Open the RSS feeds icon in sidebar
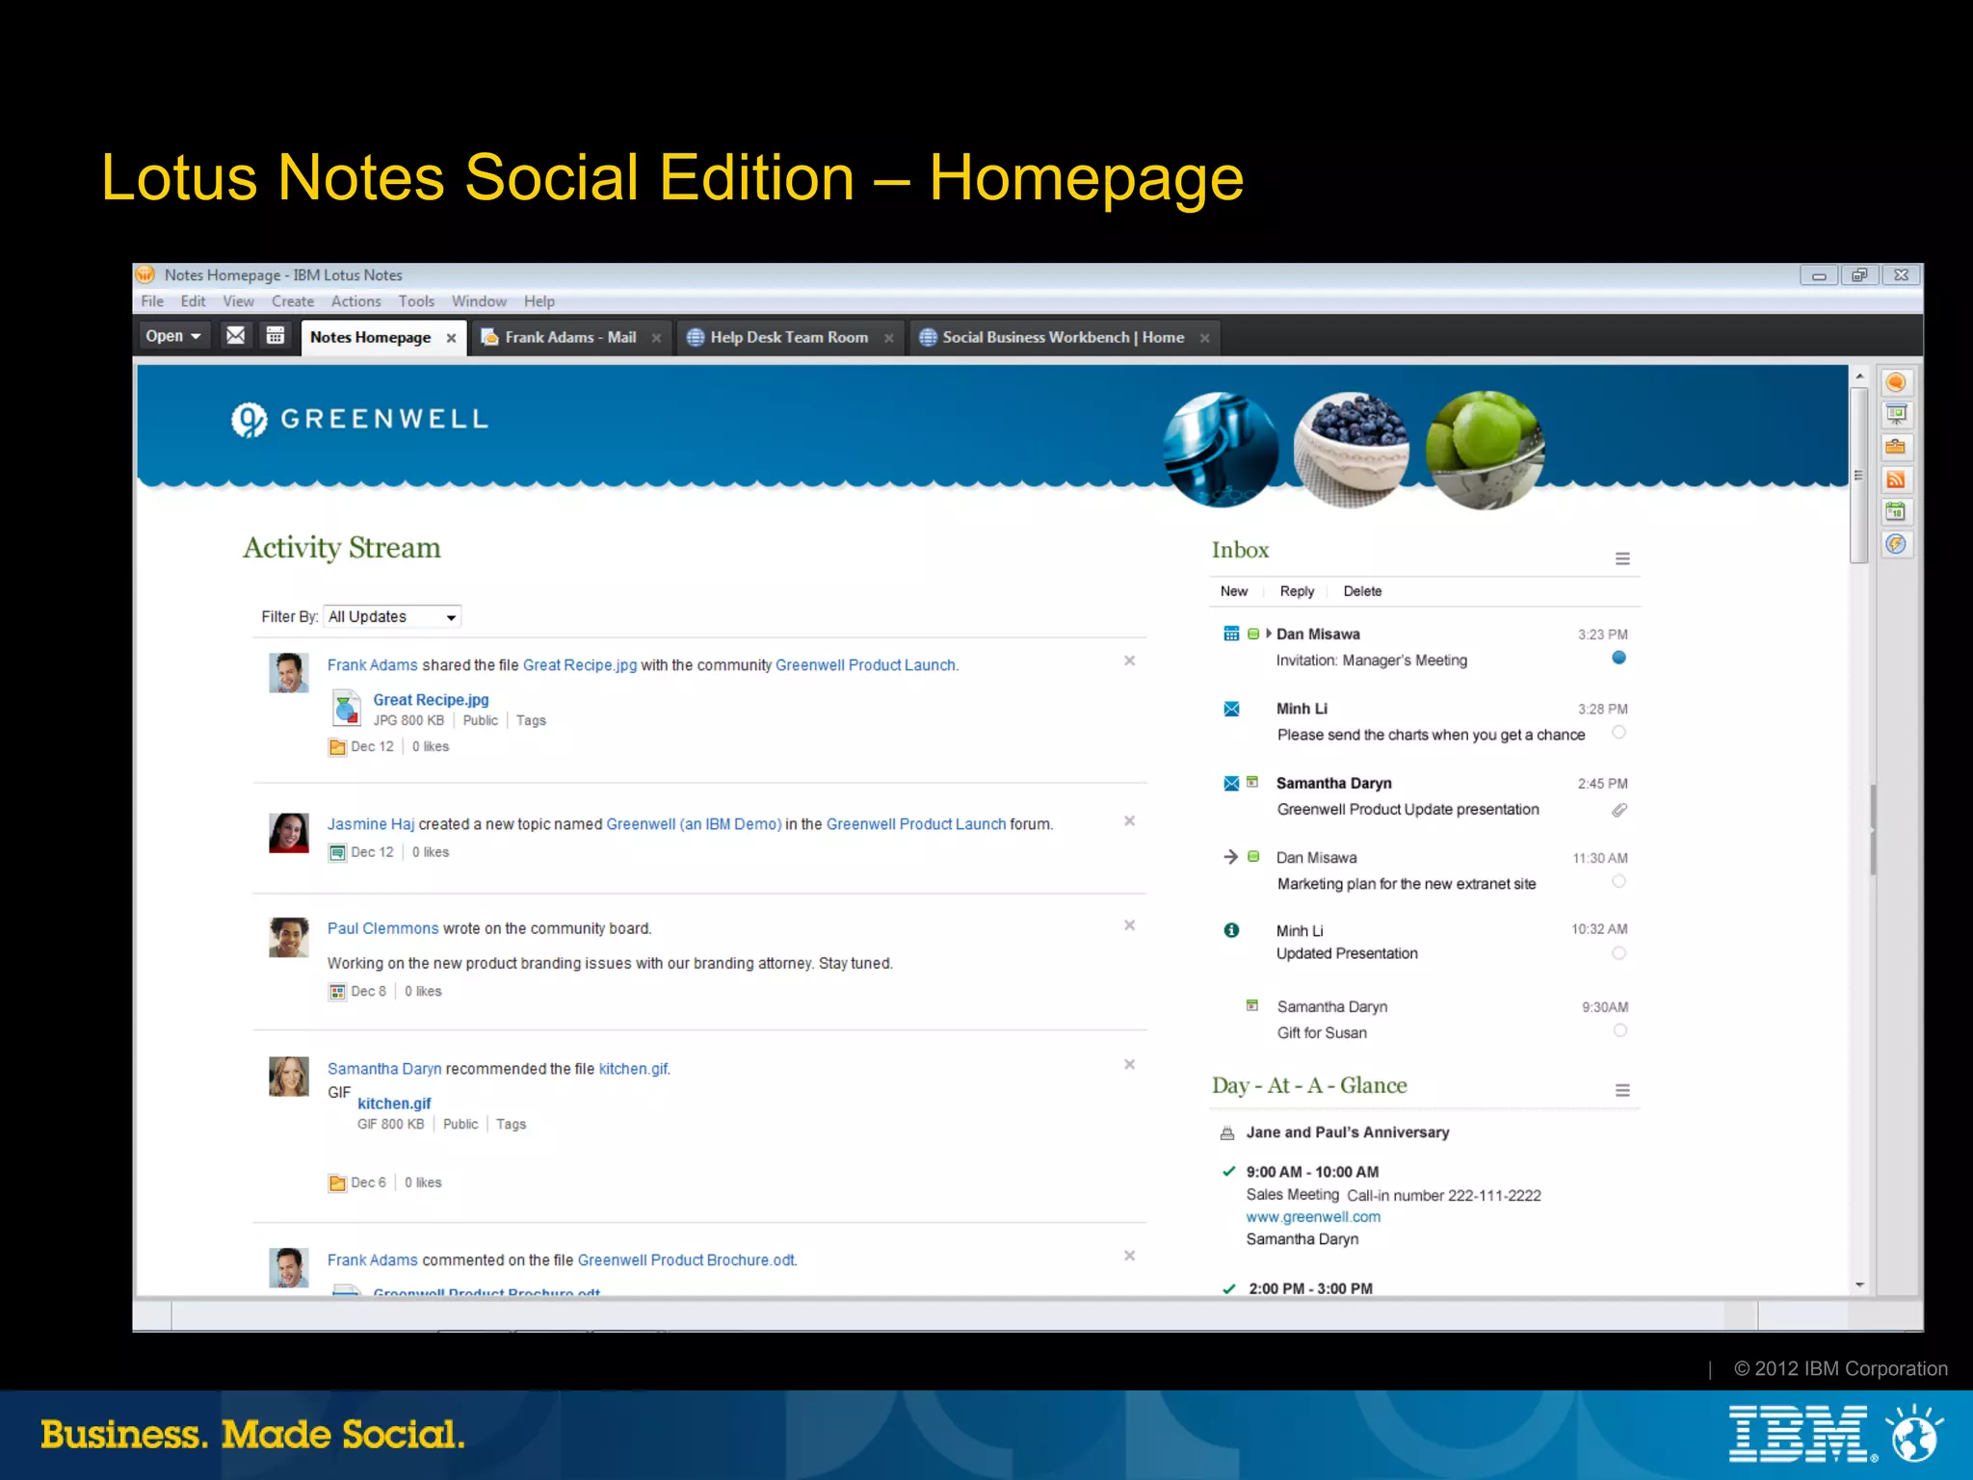The image size is (1973, 1480). [x=1896, y=480]
